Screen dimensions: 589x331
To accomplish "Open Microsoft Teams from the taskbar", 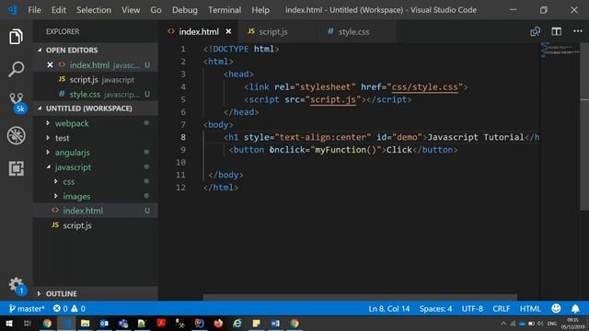I will pyautogui.click(x=123, y=323).
